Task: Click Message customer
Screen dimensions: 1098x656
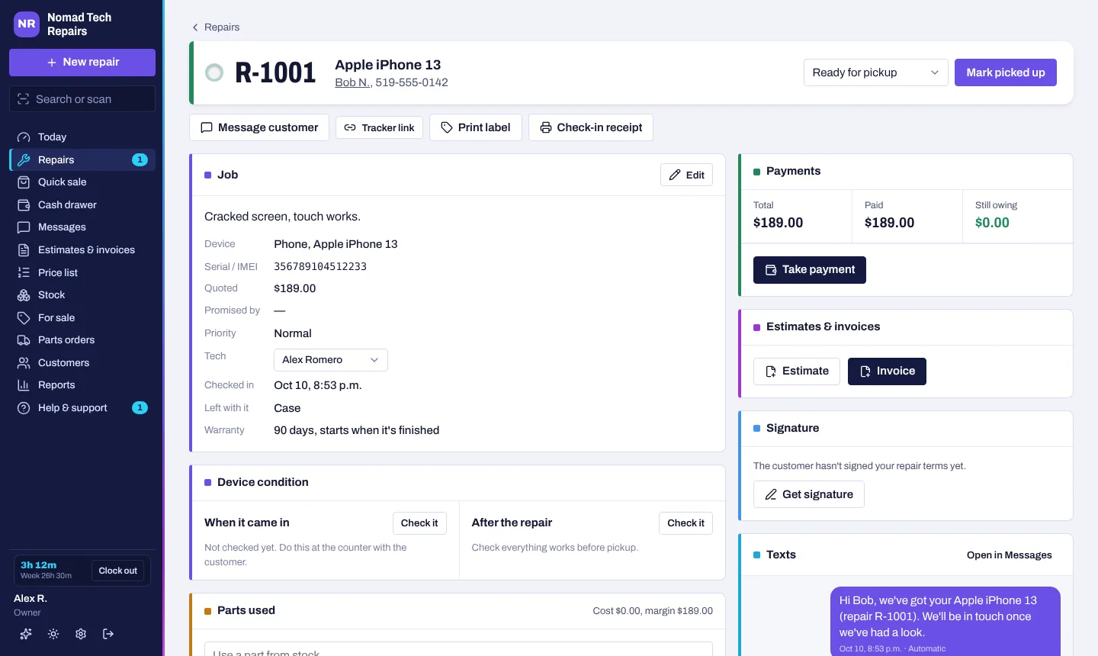Action: tap(259, 127)
